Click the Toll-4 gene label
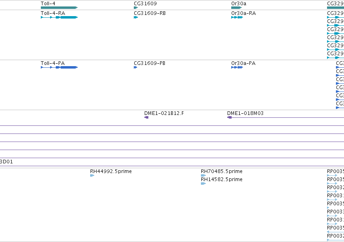The image size is (344, 242). pos(48,4)
